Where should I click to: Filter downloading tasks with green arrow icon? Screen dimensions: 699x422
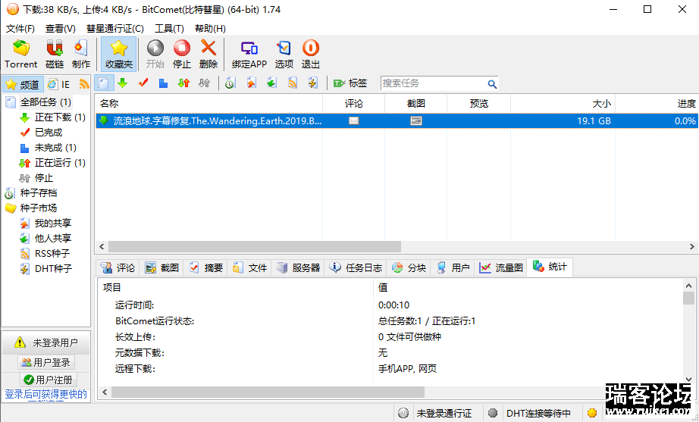(x=123, y=83)
